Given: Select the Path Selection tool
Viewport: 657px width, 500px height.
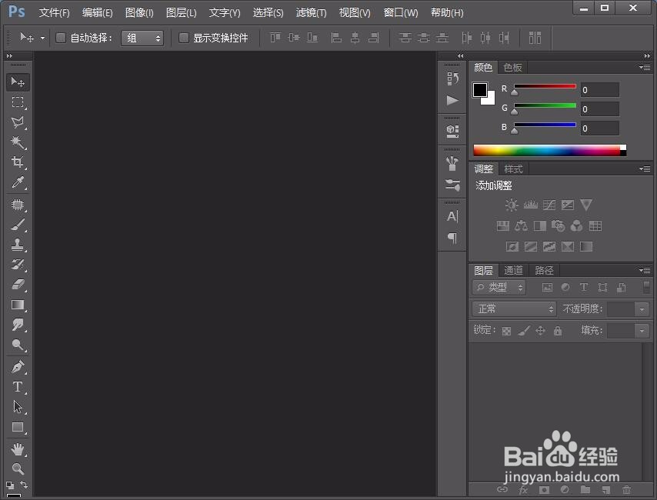Looking at the screenshot, I should (18, 406).
